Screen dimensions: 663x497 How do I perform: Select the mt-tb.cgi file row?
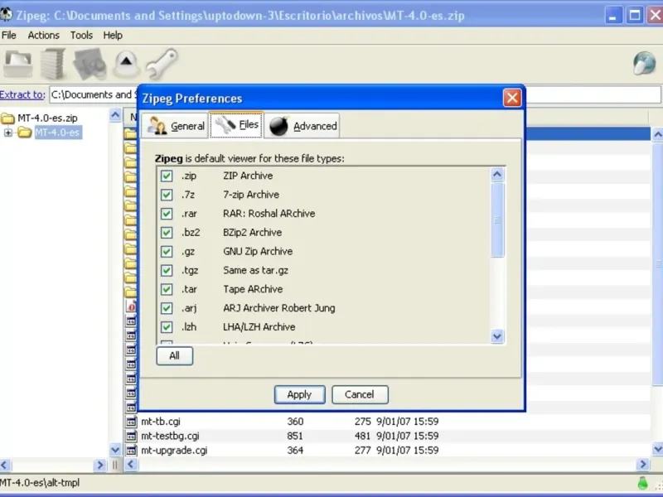click(x=387, y=422)
